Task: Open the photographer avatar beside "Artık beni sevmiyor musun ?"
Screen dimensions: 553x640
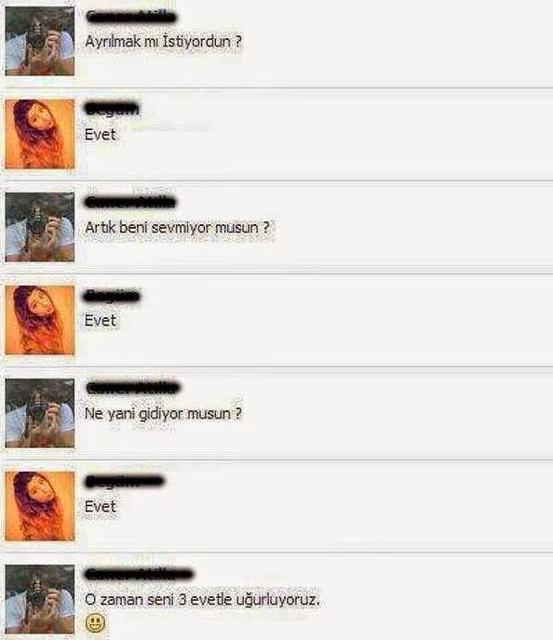Action: pos(40,227)
